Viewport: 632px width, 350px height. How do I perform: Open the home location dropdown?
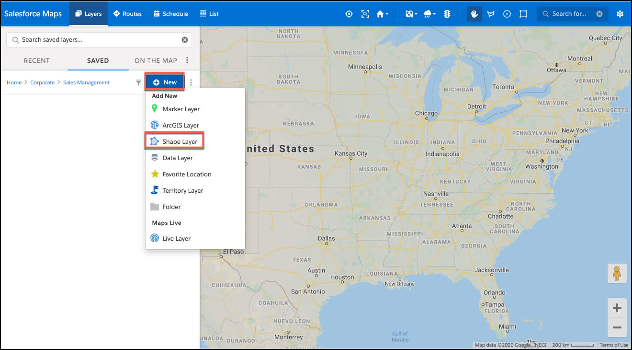(x=382, y=14)
